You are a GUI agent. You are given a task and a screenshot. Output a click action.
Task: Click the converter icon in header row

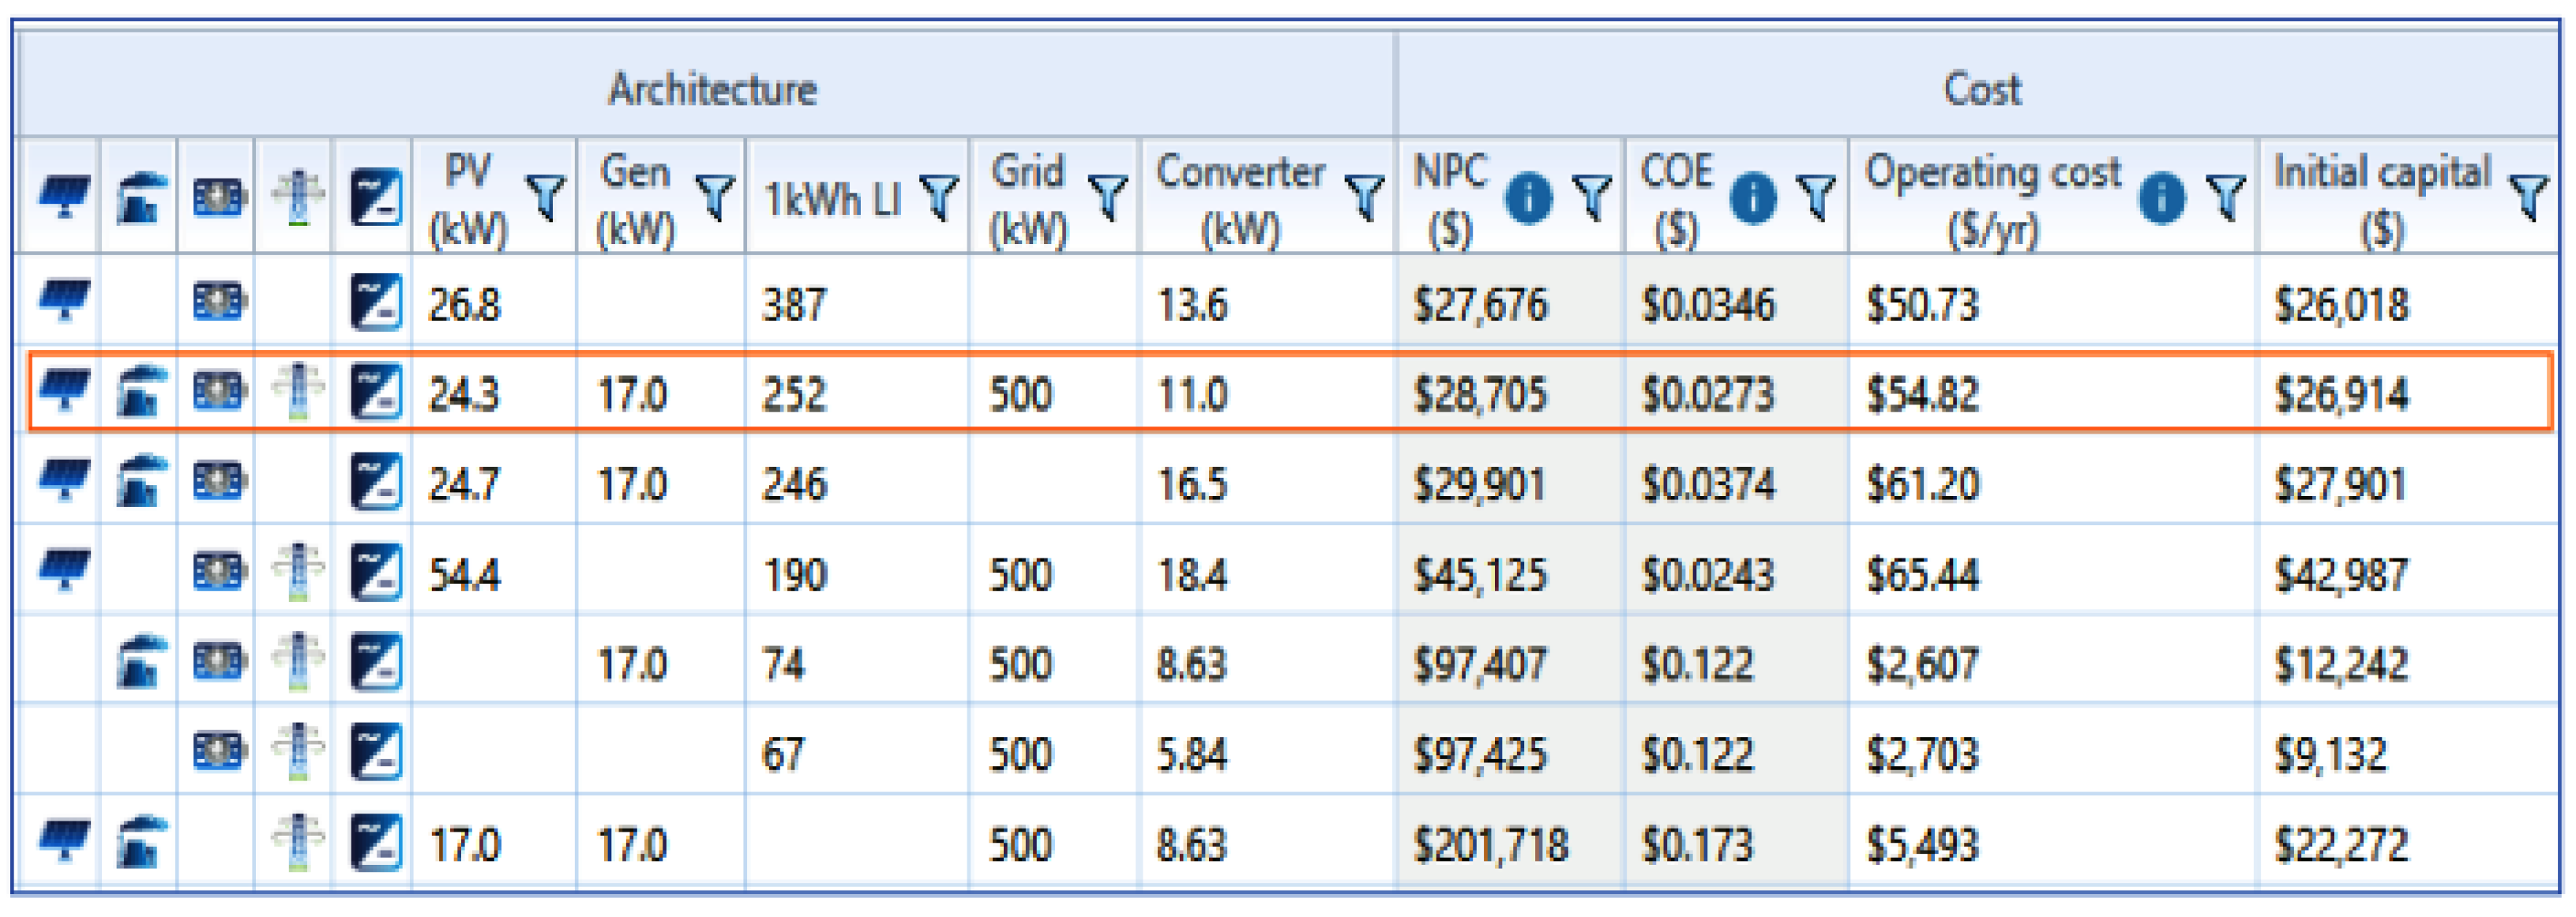pyautogui.click(x=375, y=196)
